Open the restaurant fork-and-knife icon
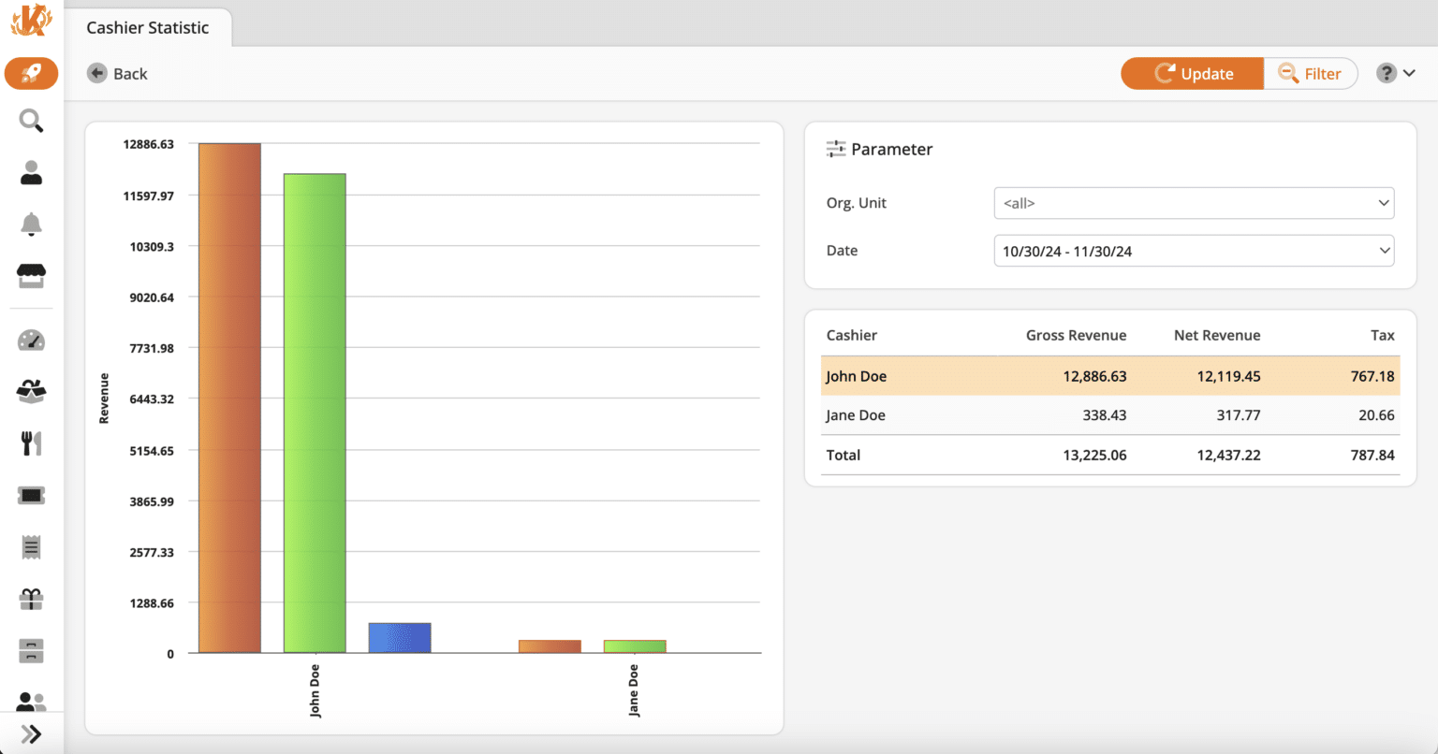The width and height of the screenshot is (1438, 754). pyautogui.click(x=31, y=442)
